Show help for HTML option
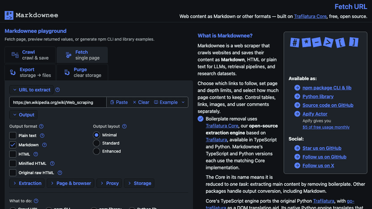 click(35, 154)
